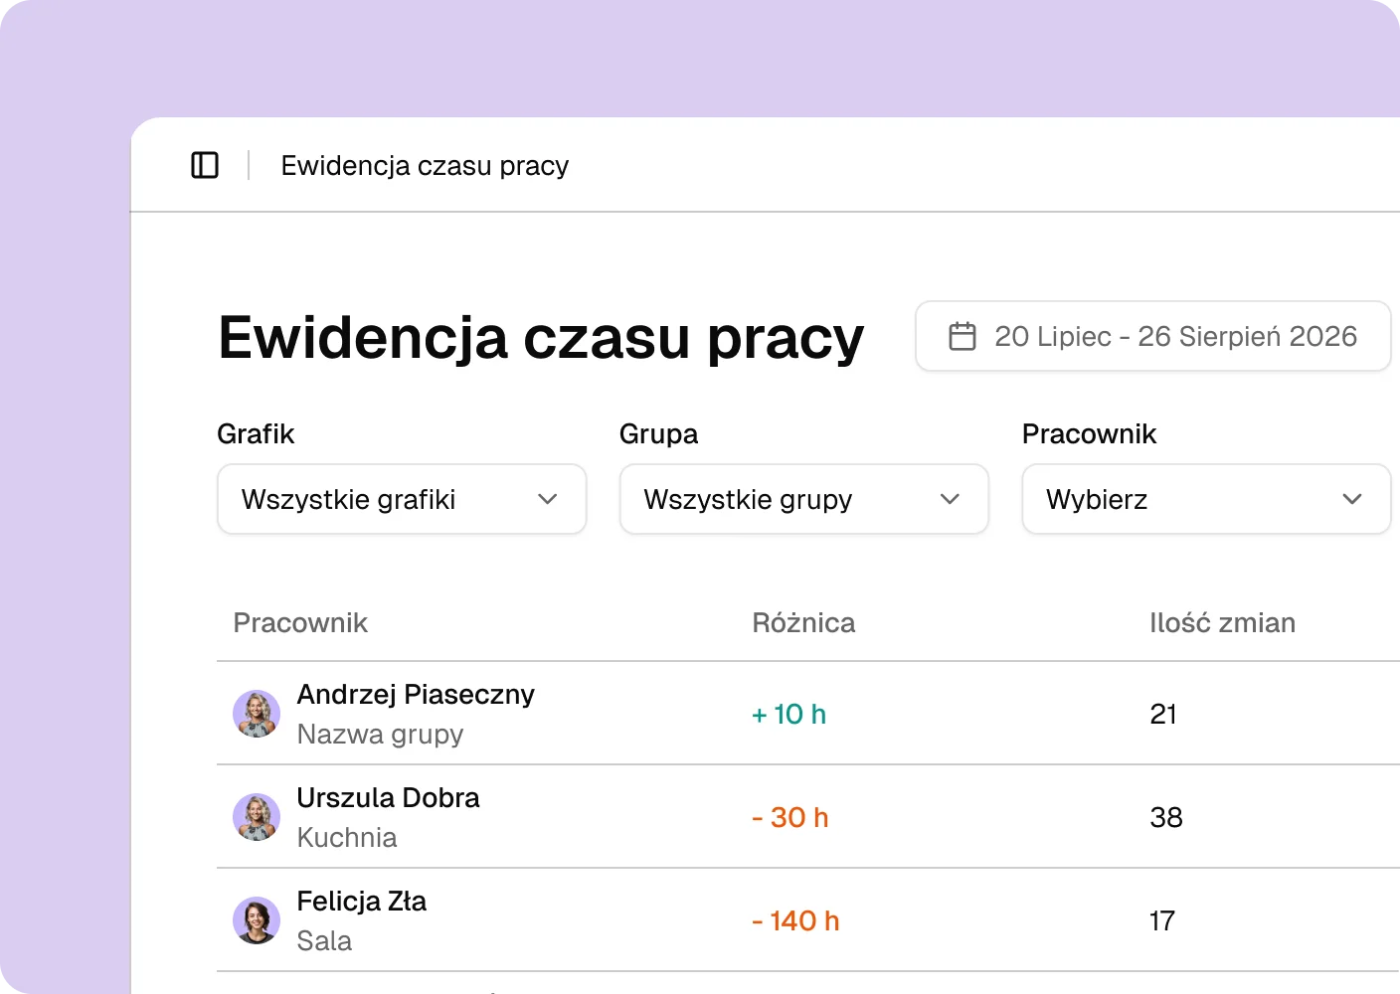Open the Pracownik Wybierz dropdown

(x=1206, y=499)
